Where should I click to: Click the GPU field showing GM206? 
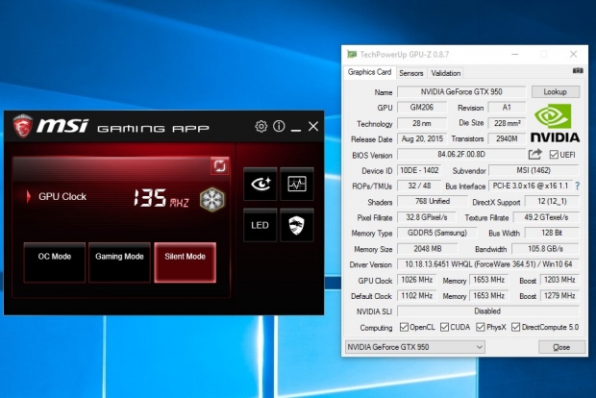click(x=422, y=108)
